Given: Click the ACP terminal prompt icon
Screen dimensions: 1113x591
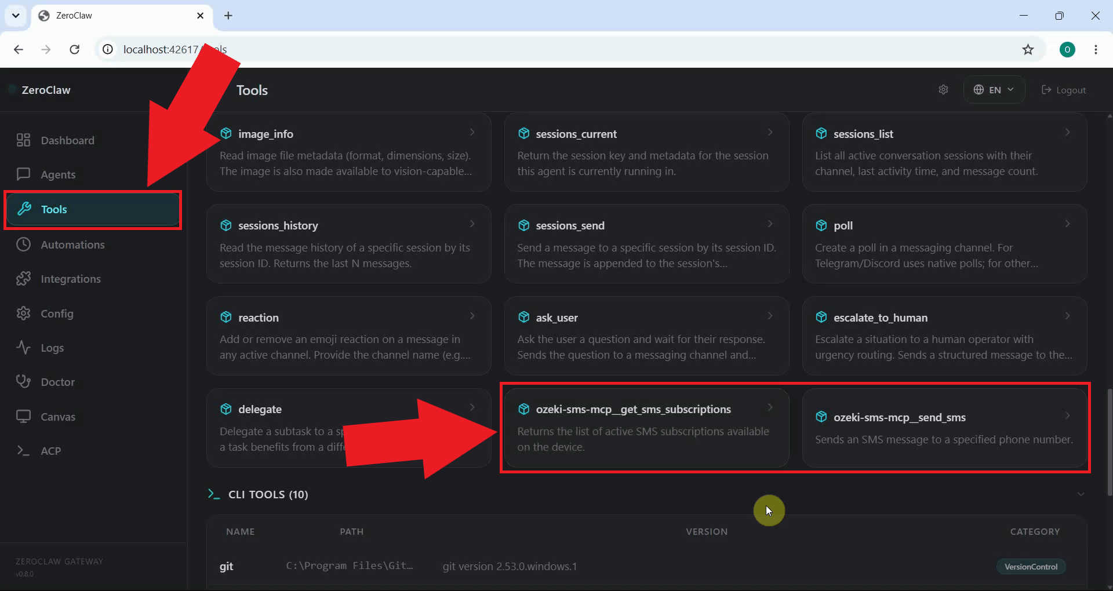Looking at the screenshot, I should pyautogui.click(x=23, y=451).
